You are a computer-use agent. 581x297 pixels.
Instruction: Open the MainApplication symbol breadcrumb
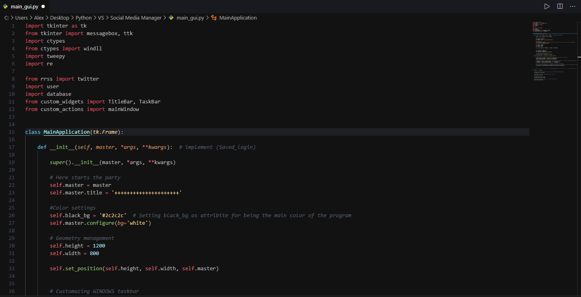(x=238, y=18)
